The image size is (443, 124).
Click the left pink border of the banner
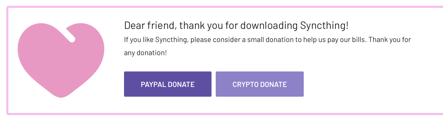coord(7,60)
